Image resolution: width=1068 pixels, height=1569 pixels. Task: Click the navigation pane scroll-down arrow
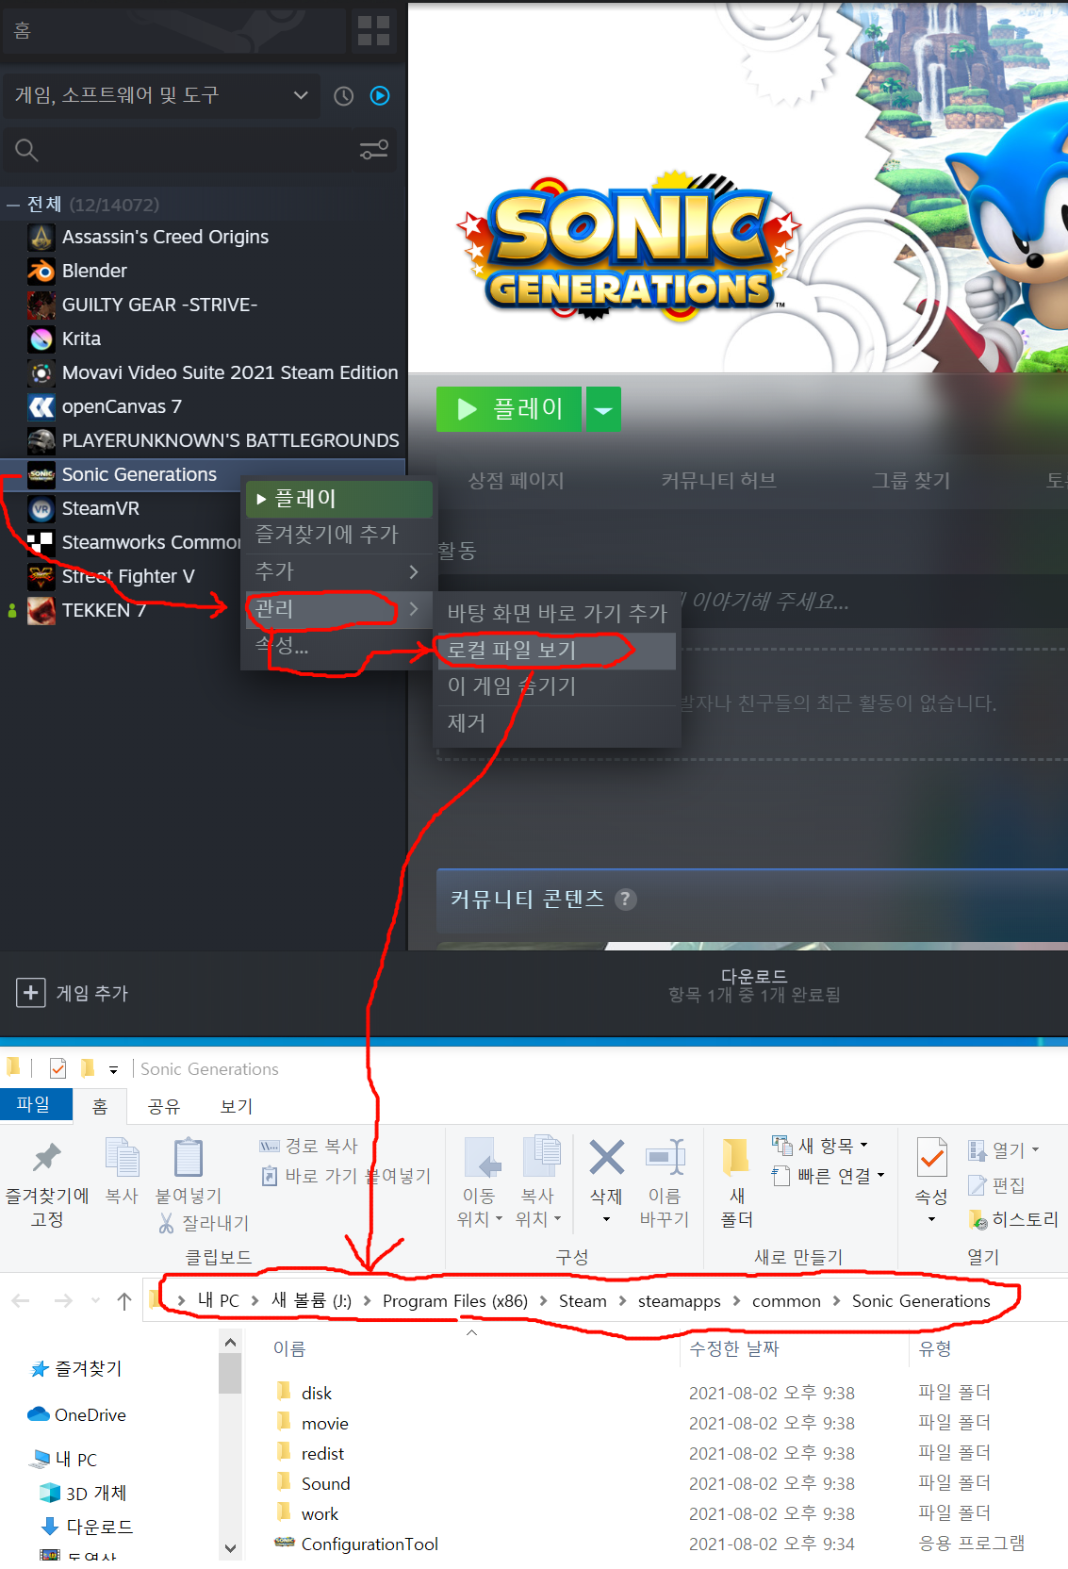[x=230, y=1548]
